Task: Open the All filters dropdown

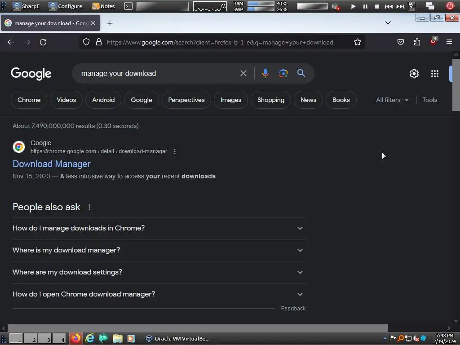Action: (x=392, y=100)
